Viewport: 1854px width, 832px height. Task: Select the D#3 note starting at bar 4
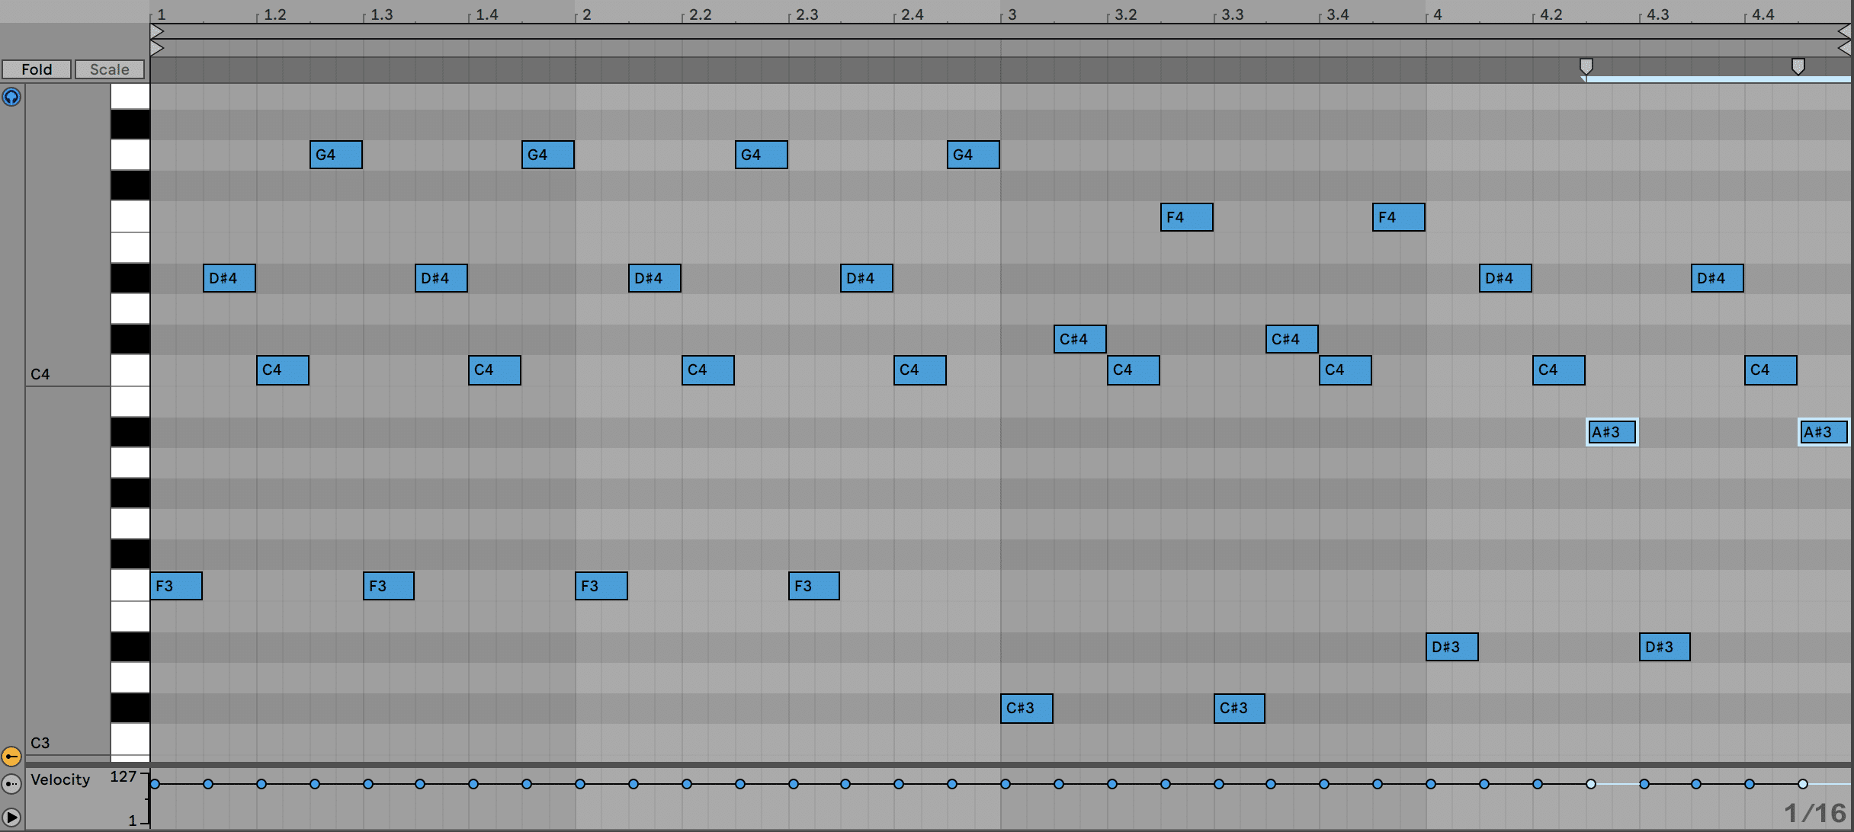pos(1452,647)
